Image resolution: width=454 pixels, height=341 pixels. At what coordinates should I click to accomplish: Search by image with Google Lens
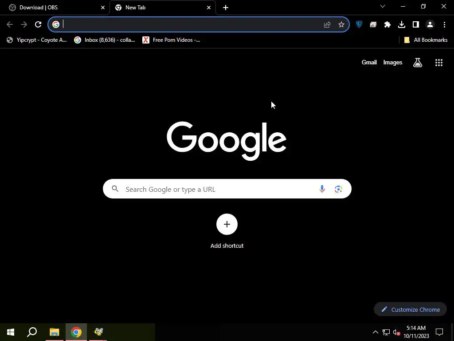[x=338, y=189]
